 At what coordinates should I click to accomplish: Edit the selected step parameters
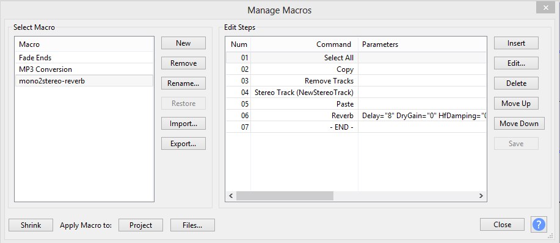pos(516,63)
